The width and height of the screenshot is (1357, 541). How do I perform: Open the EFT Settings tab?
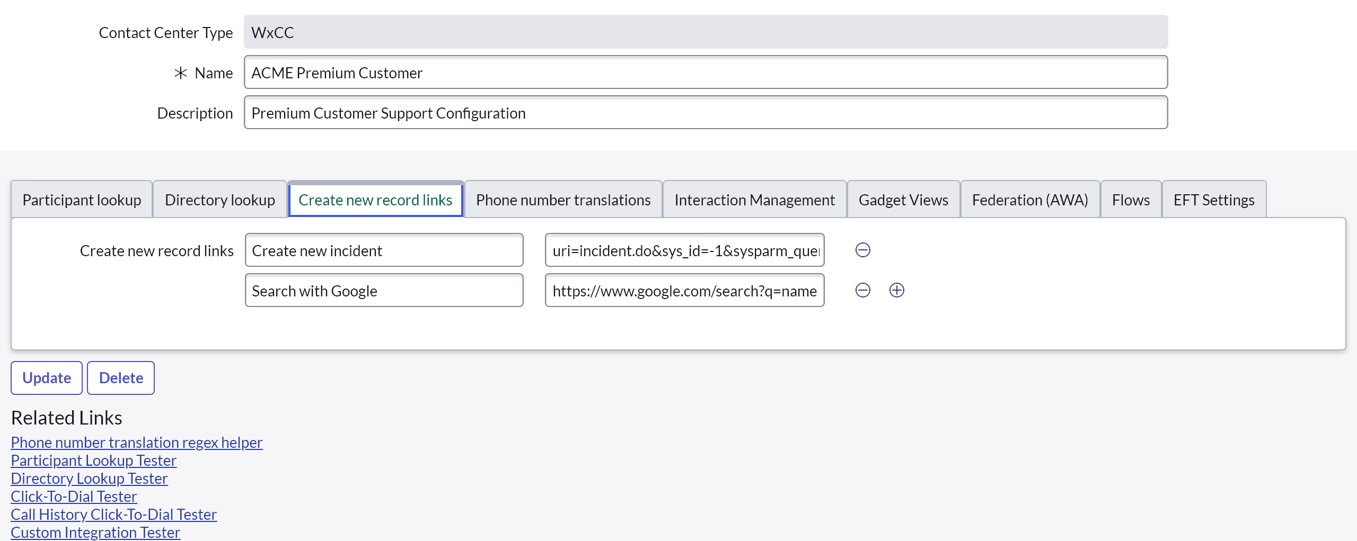[1213, 200]
